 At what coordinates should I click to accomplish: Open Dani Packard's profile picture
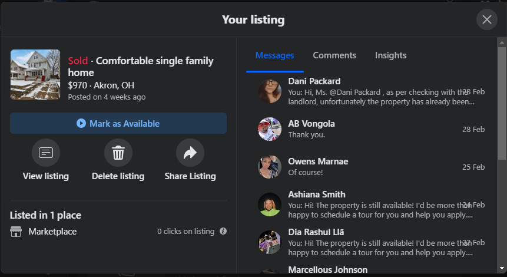pyautogui.click(x=270, y=91)
